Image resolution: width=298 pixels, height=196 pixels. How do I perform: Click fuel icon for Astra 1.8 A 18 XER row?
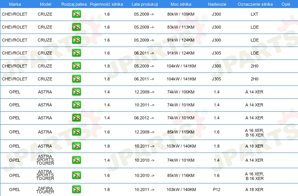(x=76, y=146)
